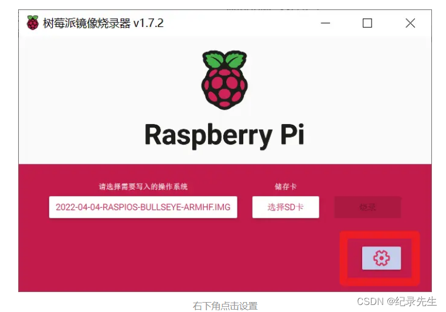Screen dimensions: 446x312
Task: Click the large Raspberry Pi logo
Action: click(224, 80)
